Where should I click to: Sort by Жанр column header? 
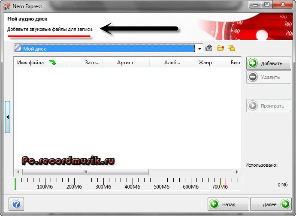[x=200, y=63]
